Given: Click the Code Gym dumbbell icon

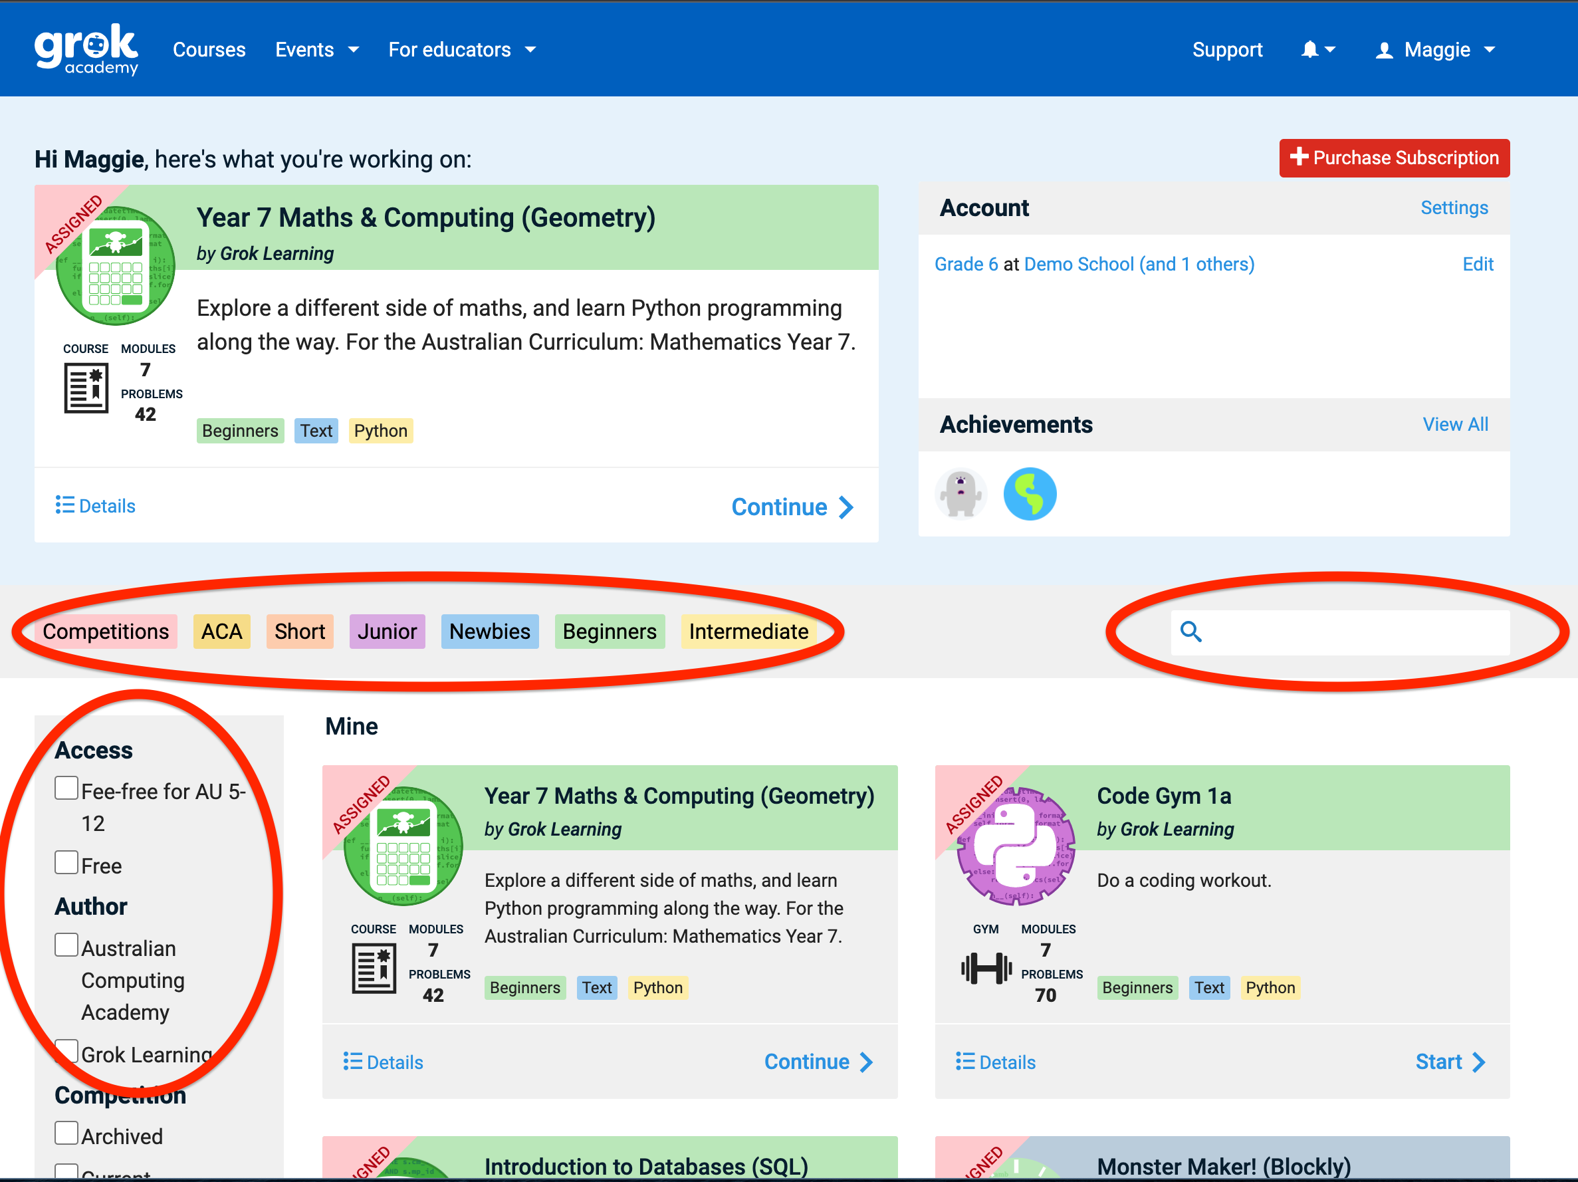Looking at the screenshot, I should [x=986, y=968].
